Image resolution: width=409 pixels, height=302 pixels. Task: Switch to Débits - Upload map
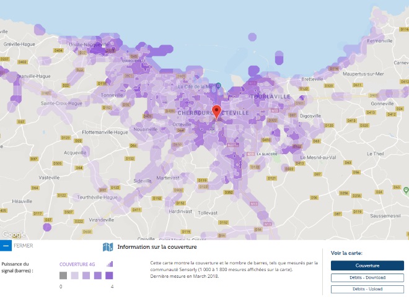coord(367,288)
